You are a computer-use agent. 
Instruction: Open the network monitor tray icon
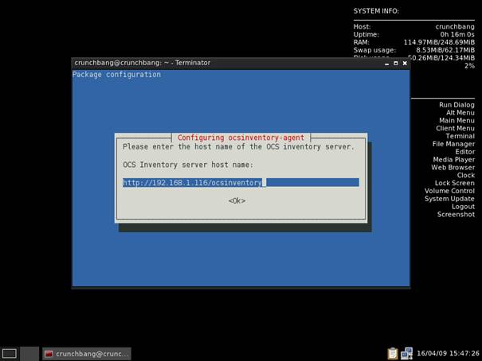pyautogui.click(x=406, y=353)
